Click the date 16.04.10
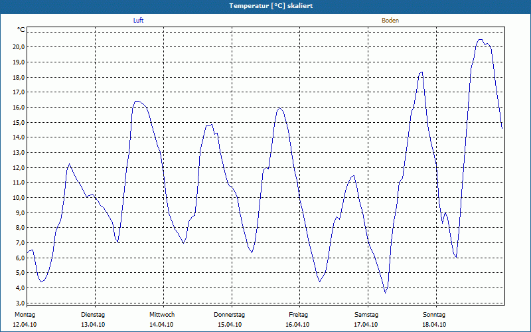 coord(297,325)
